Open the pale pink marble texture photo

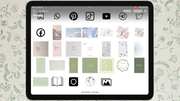coord(106,33)
